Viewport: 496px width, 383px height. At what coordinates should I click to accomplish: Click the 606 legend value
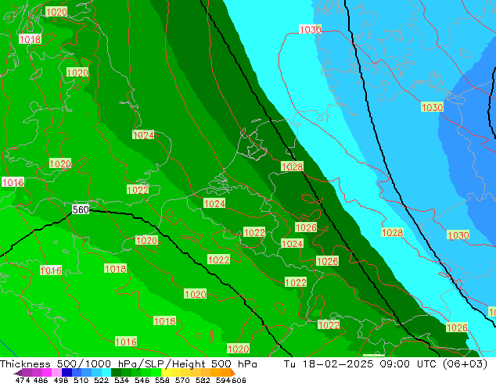[x=238, y=380]
